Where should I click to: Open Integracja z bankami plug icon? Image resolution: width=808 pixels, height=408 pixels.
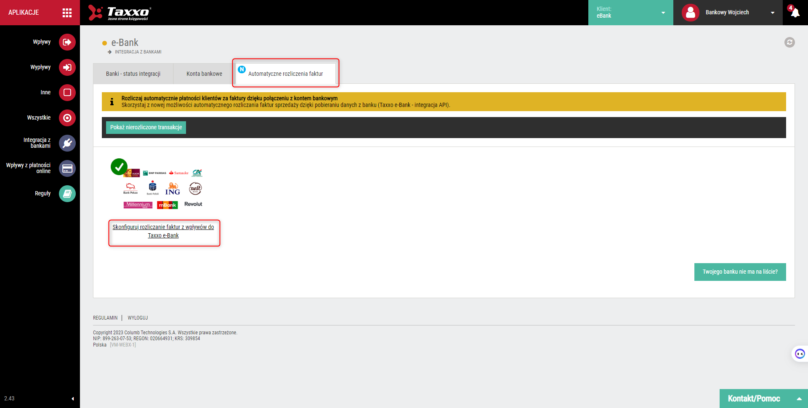coord(67,143)
